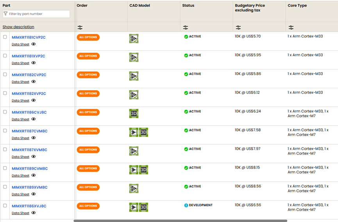Expand Show description
The width and height of the screenshot is (338, 222).
(x=18, y=27)
